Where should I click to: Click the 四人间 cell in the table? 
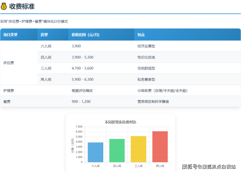[46, 57]
